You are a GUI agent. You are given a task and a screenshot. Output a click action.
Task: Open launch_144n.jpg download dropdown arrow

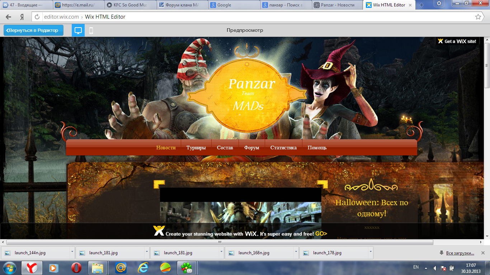coord(72,252)
